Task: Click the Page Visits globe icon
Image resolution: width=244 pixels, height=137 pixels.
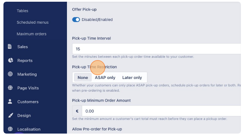Action: 10,88
